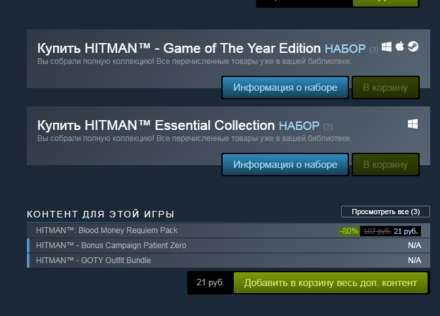Viewport: 440px width, 316px height.
Task: Click the (?) help icon beside Essential Collection НАБОР
Action: 328,126
